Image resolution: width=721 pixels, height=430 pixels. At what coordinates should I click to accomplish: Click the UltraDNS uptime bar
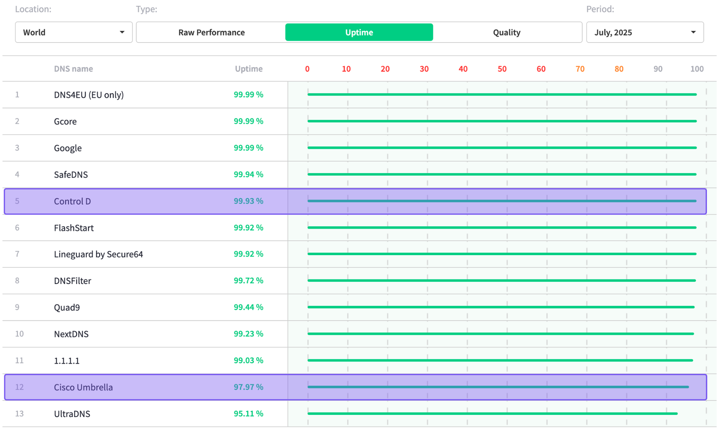pyautogui.click(x=492, y=414)
